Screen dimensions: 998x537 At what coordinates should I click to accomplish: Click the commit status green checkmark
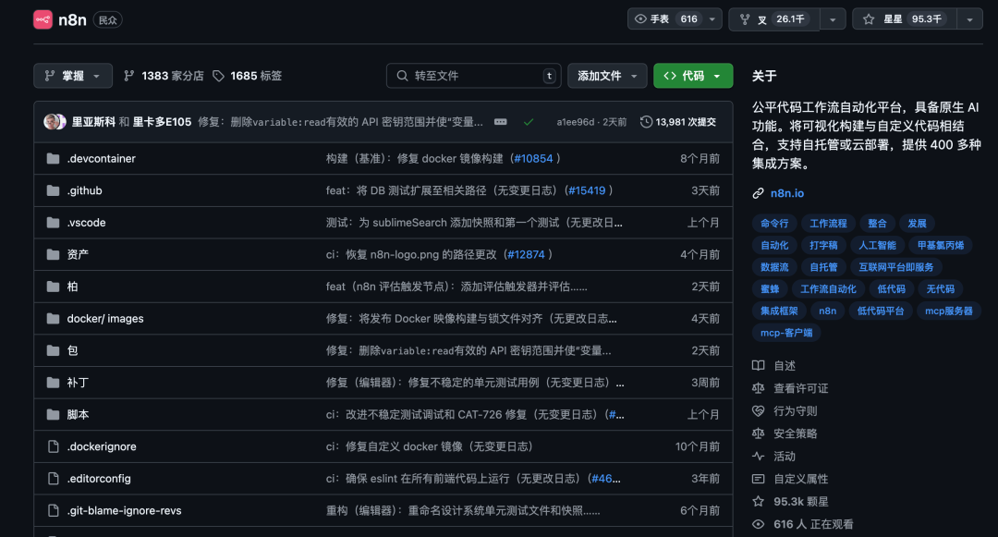(x=529, y=121)
